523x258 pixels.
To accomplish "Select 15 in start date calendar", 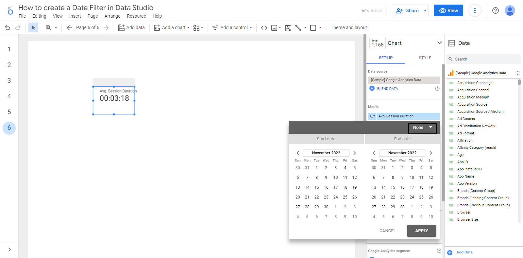I will coord(316,187).
